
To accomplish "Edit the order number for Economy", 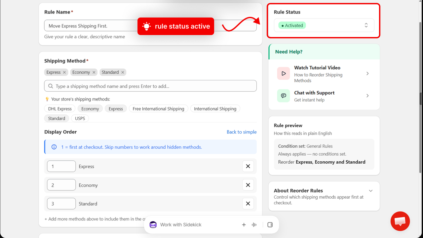I will [x=61, y=185].
